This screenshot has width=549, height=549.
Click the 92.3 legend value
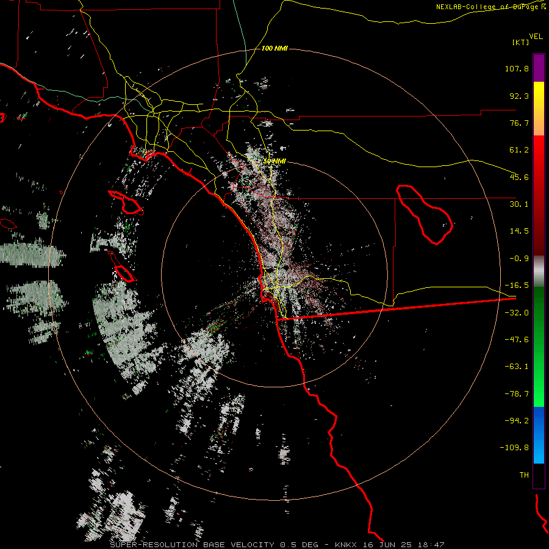coord(519,96)
